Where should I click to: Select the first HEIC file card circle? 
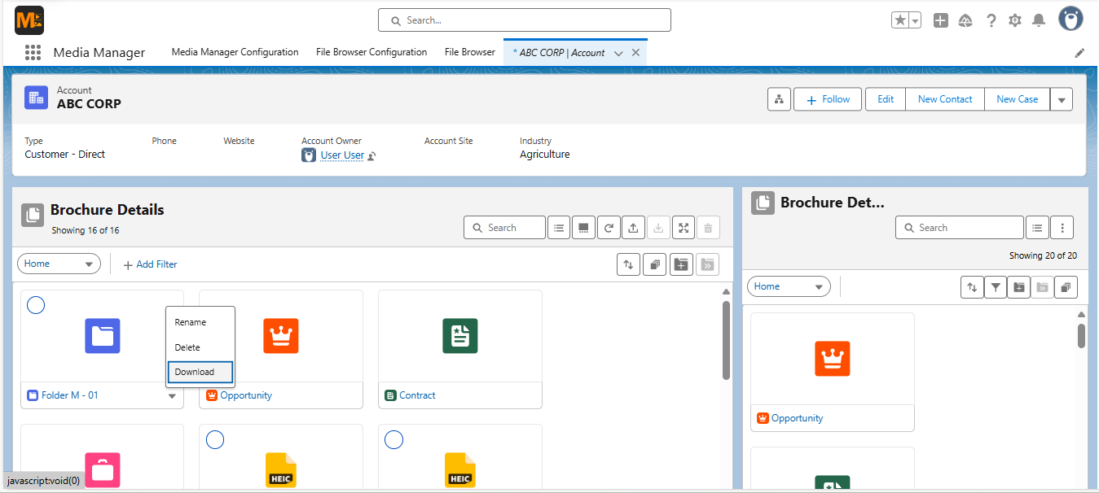(215, 440)
